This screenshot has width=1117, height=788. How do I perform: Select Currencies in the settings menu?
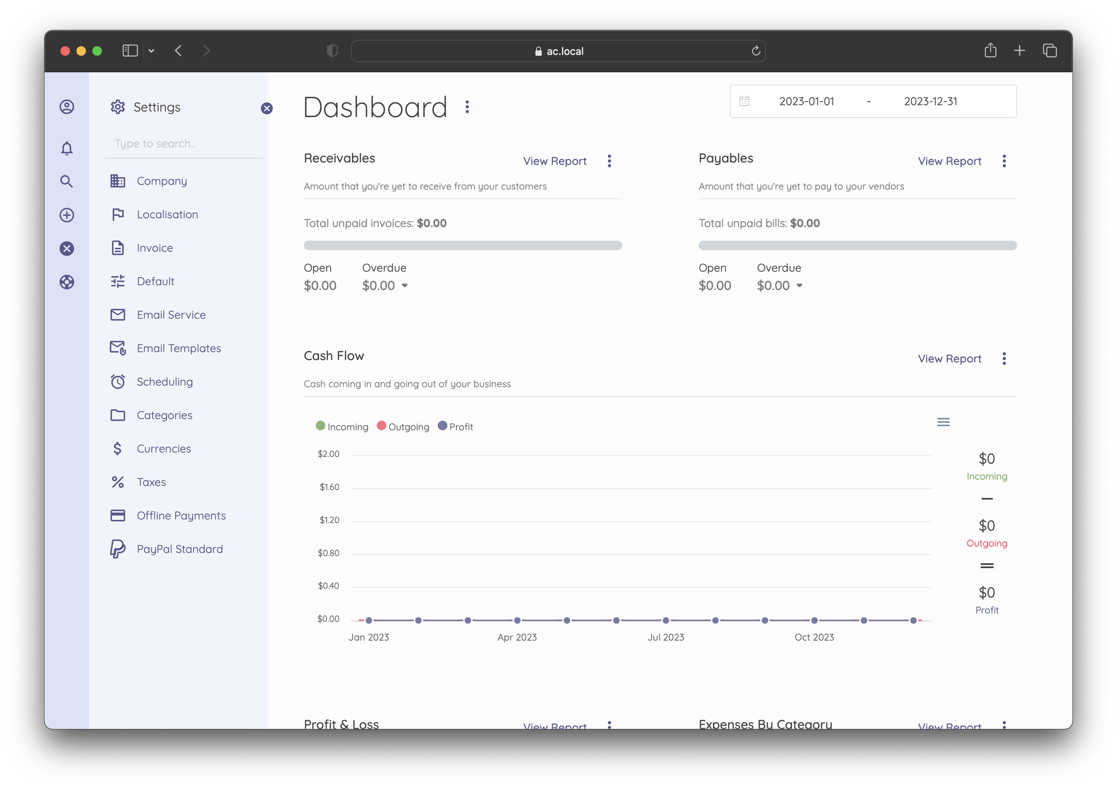164,449
